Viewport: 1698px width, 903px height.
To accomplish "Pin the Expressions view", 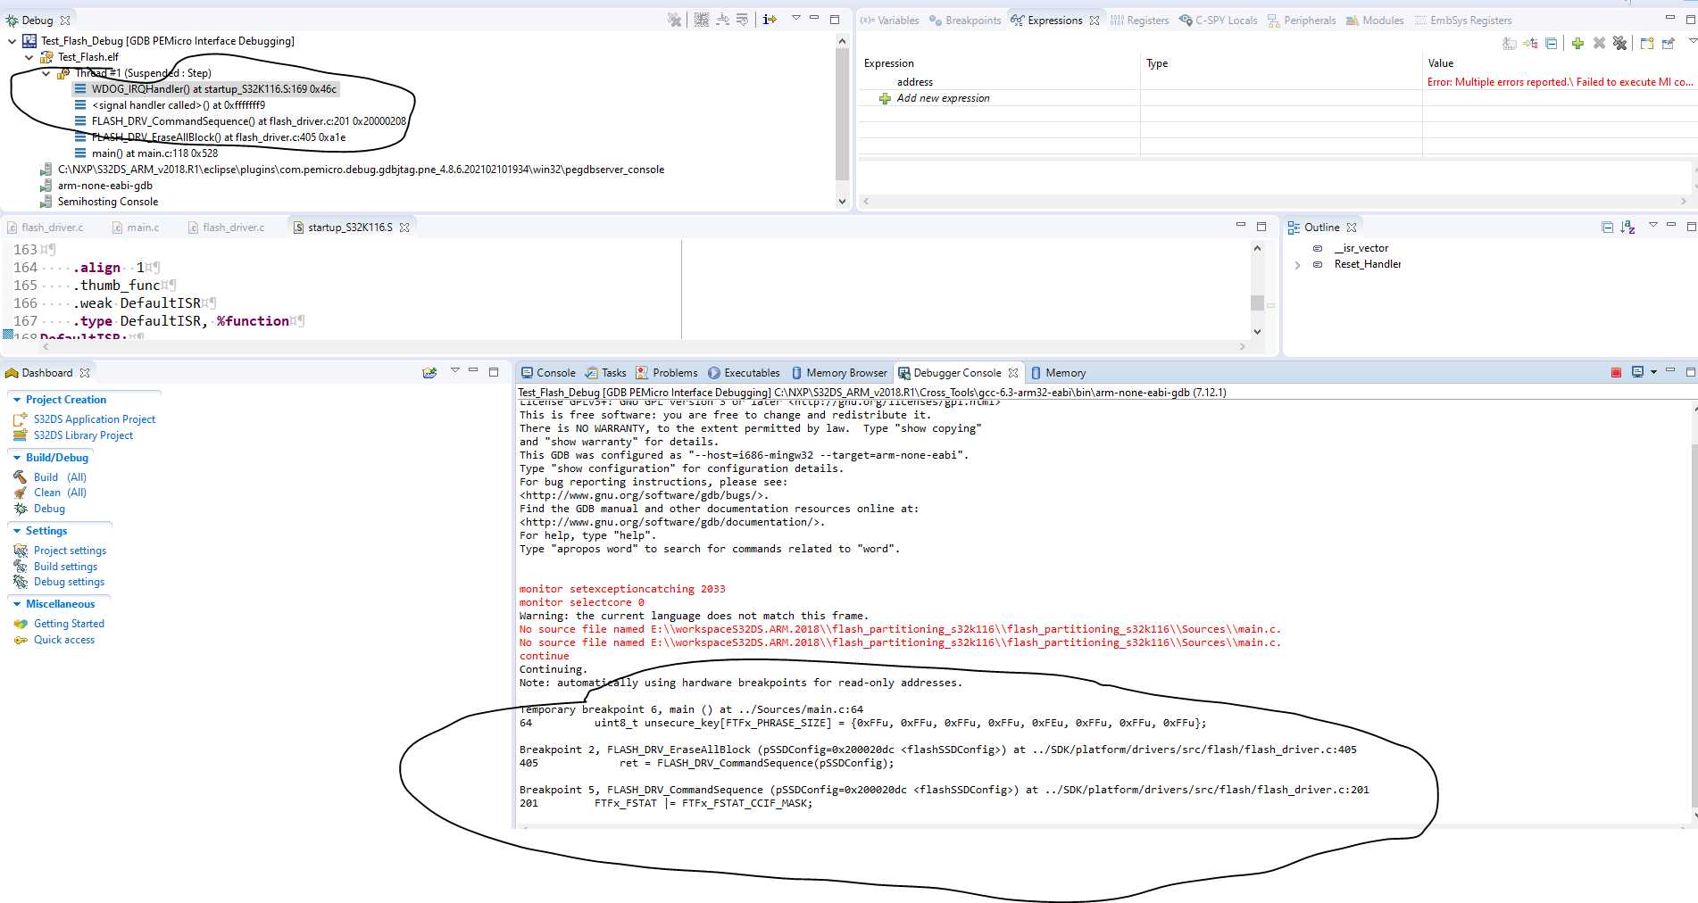I will (1669, 43).
